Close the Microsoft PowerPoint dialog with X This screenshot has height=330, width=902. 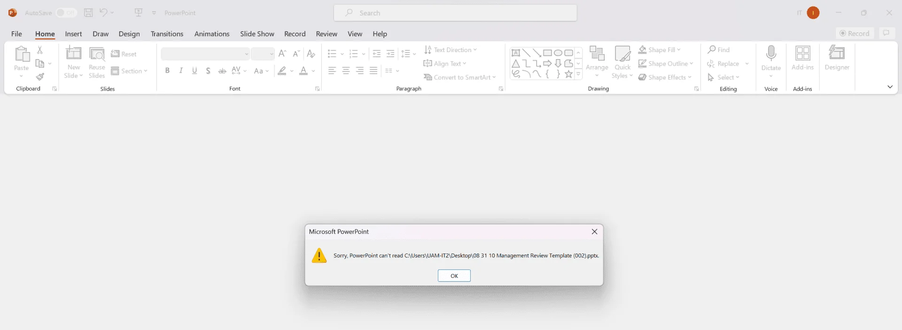[x=594, y=231]
